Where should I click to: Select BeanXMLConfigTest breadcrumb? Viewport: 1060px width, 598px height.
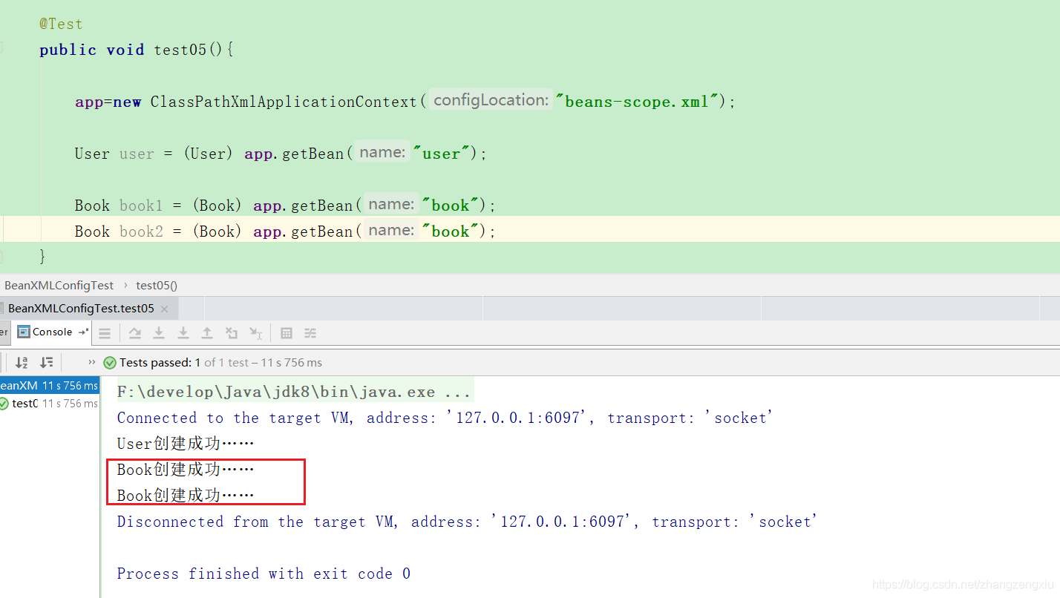(x=59, y=285)
